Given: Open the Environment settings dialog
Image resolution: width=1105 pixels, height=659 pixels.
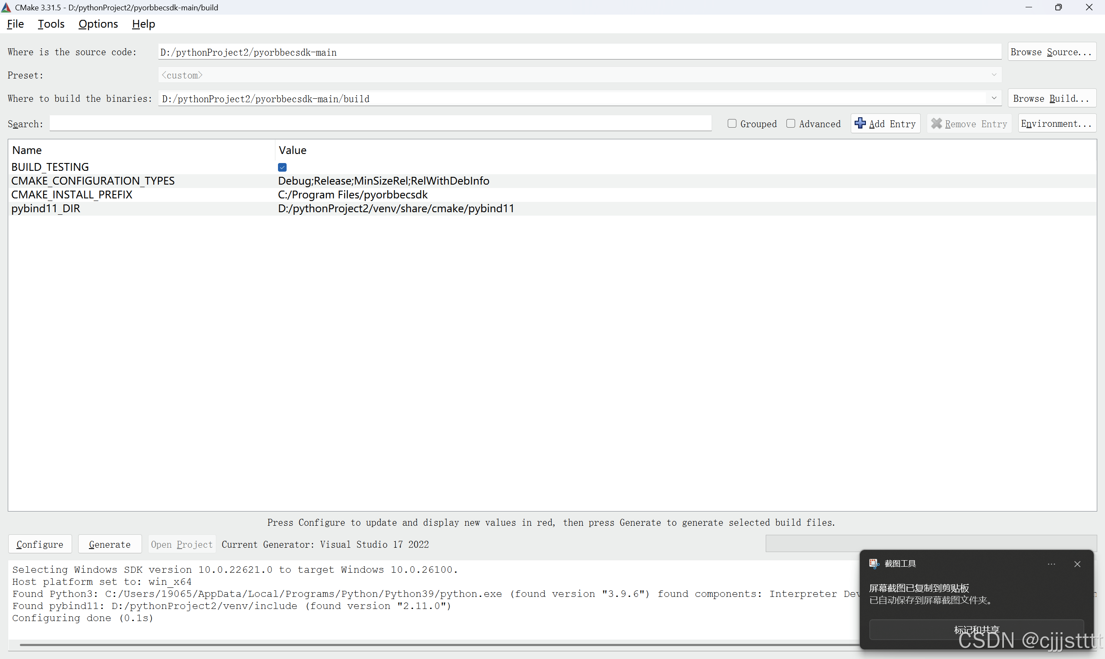Looking at the screenshot, I should tap(1057, 123).
